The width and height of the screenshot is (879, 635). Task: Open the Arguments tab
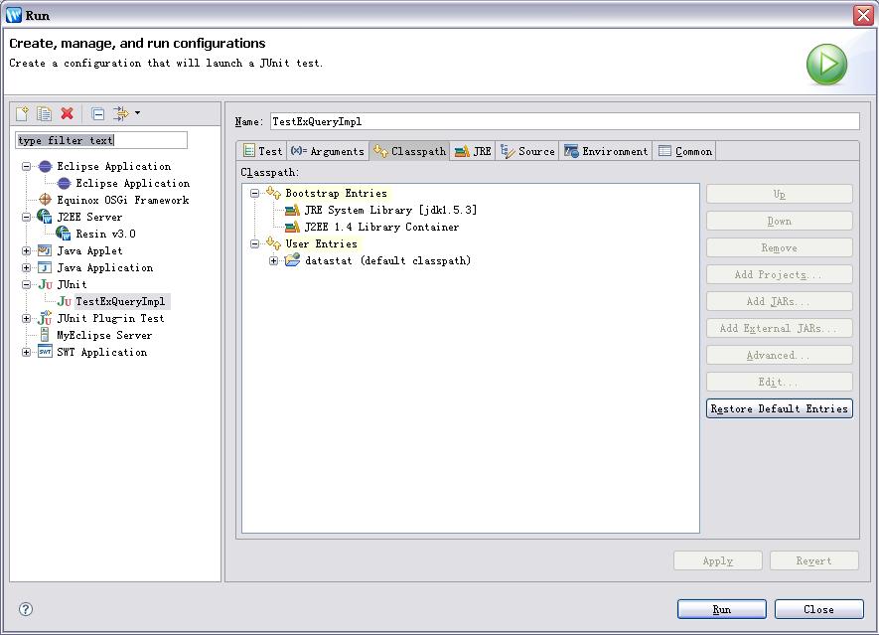coord(328,151)
